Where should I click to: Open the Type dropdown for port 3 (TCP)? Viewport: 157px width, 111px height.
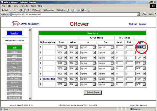(x=144, y=58)
